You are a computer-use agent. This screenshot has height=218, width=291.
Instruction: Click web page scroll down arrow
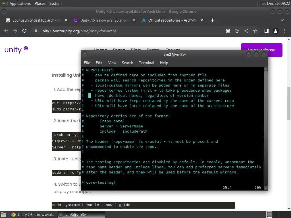coord(289,209)
